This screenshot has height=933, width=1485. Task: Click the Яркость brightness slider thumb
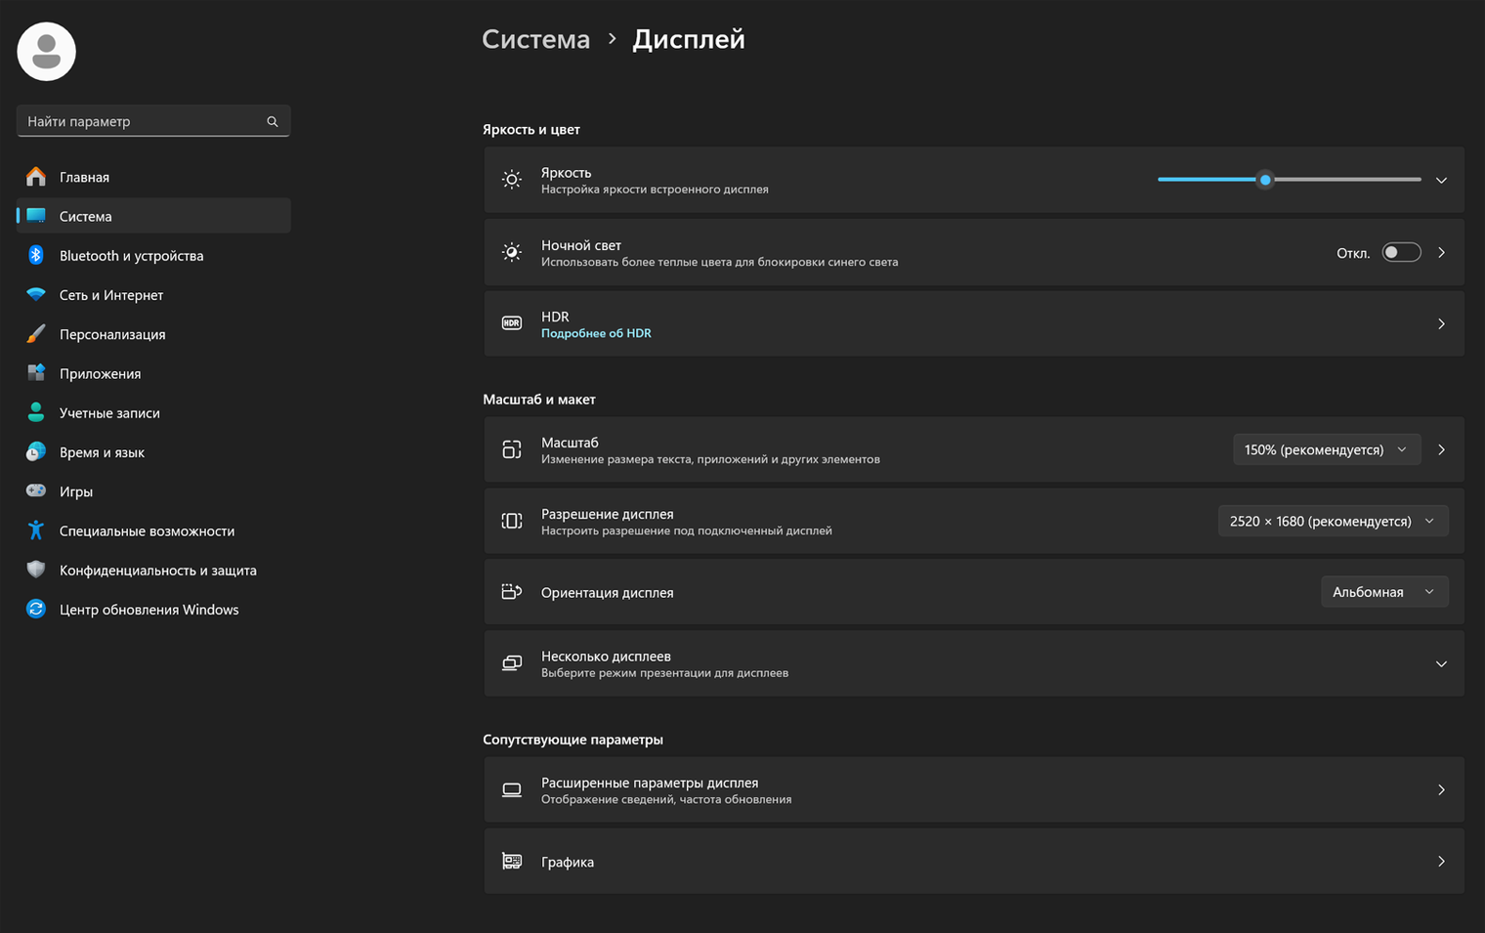(1265, 180)
